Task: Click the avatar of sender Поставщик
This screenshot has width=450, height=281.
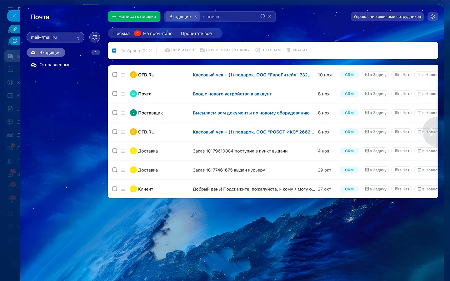Action: 133,113
